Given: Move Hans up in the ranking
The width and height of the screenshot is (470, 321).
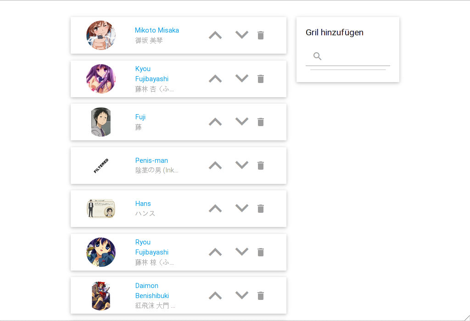Looking at the screenshot, I should (215, 208).
